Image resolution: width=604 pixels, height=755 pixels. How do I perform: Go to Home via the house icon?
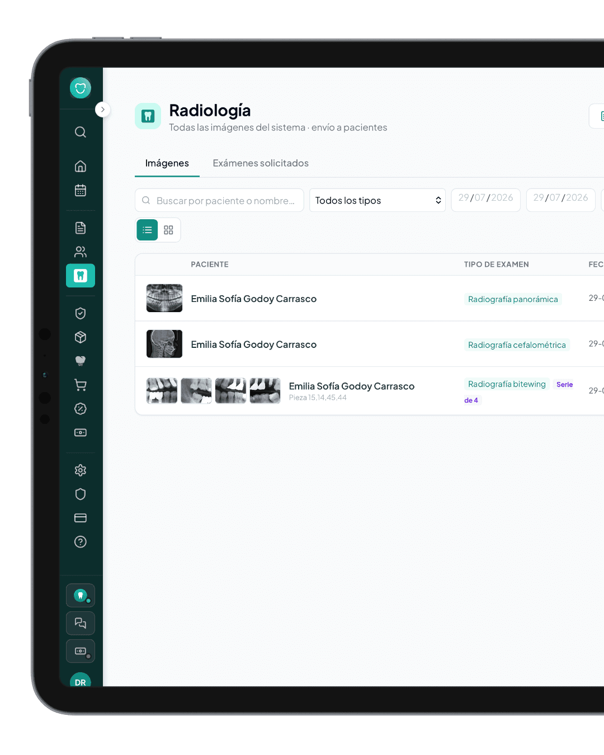pos(81,166)
